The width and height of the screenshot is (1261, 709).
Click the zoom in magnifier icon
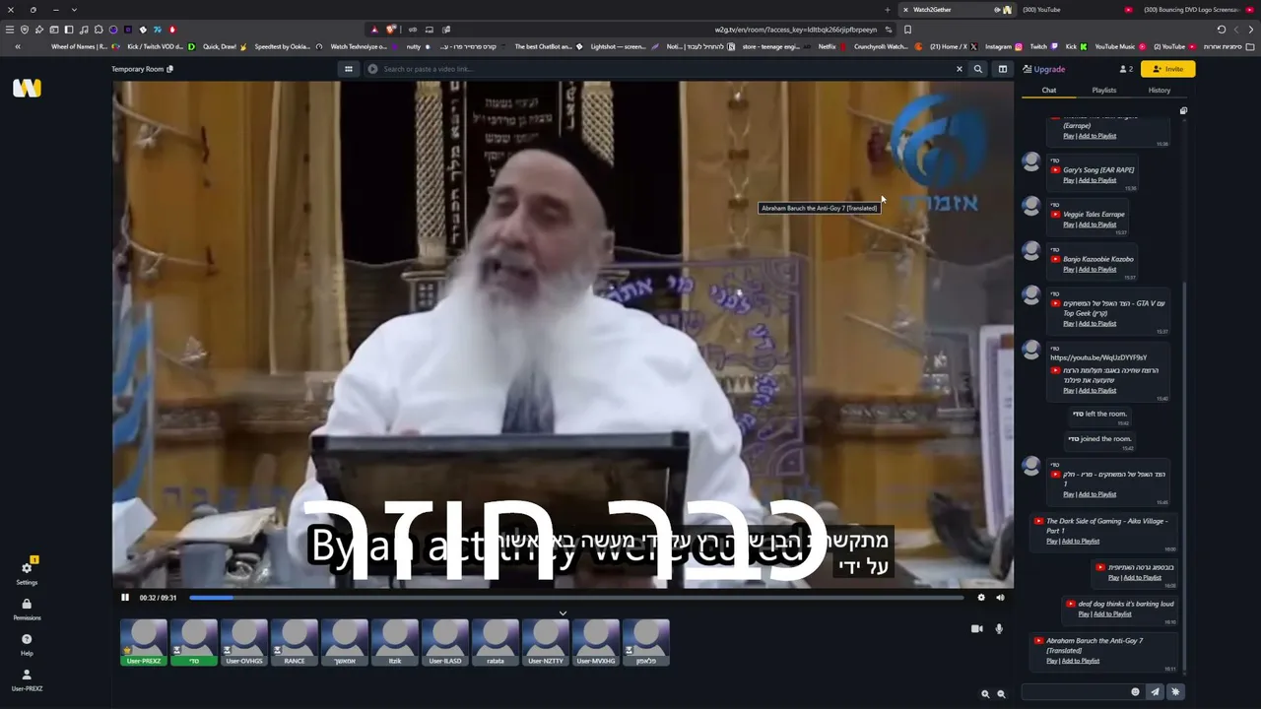(985, 694)
